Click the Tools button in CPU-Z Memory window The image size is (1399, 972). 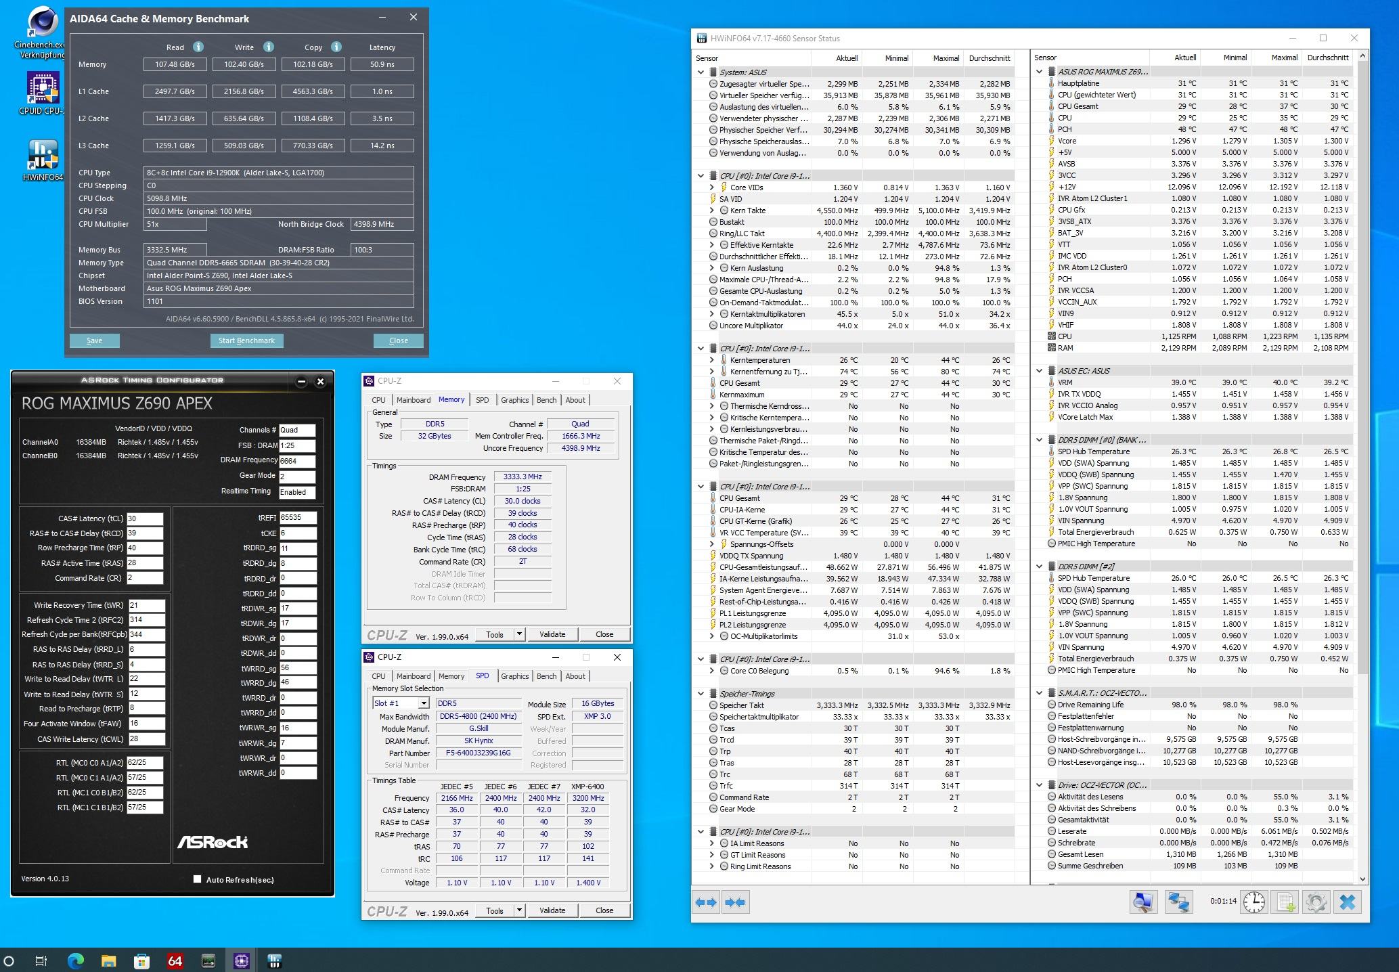click(x=495, y=634)
